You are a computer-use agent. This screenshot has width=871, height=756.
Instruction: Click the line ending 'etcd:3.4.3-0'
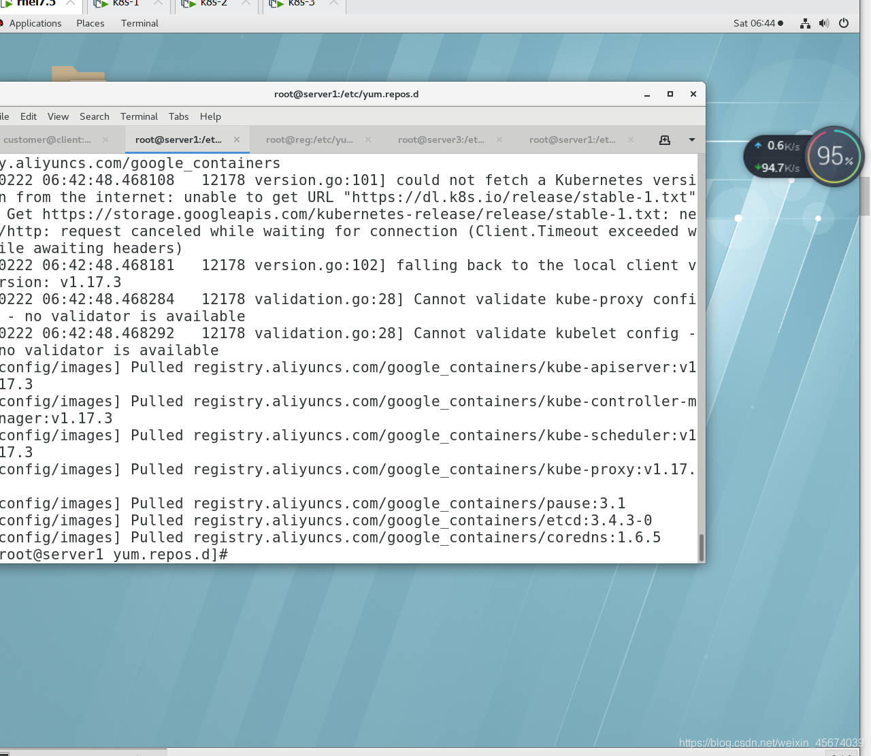(326, 521)
